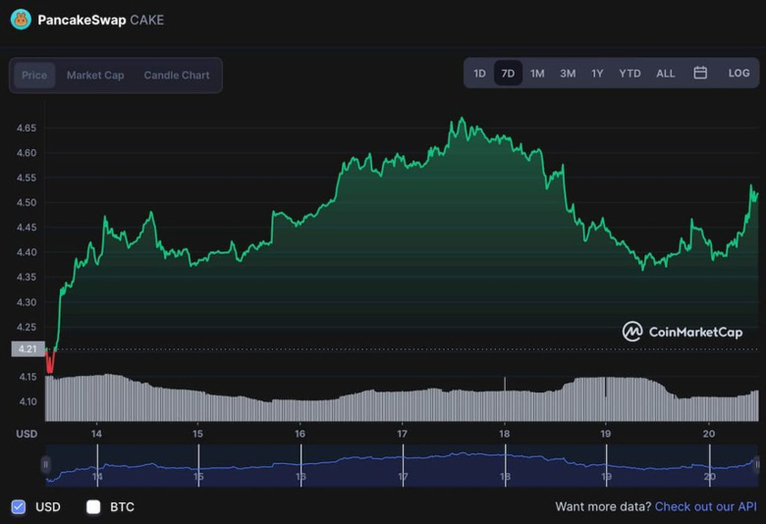Select the Price tab
The height and width of the screenshot is (524, 766).
(x=34, y=76)
